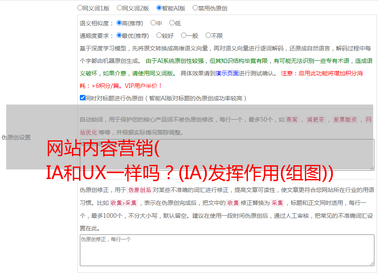Click the 通顺度要求 label
This screenshot has width=379, height=274.
tap(96, 36)
